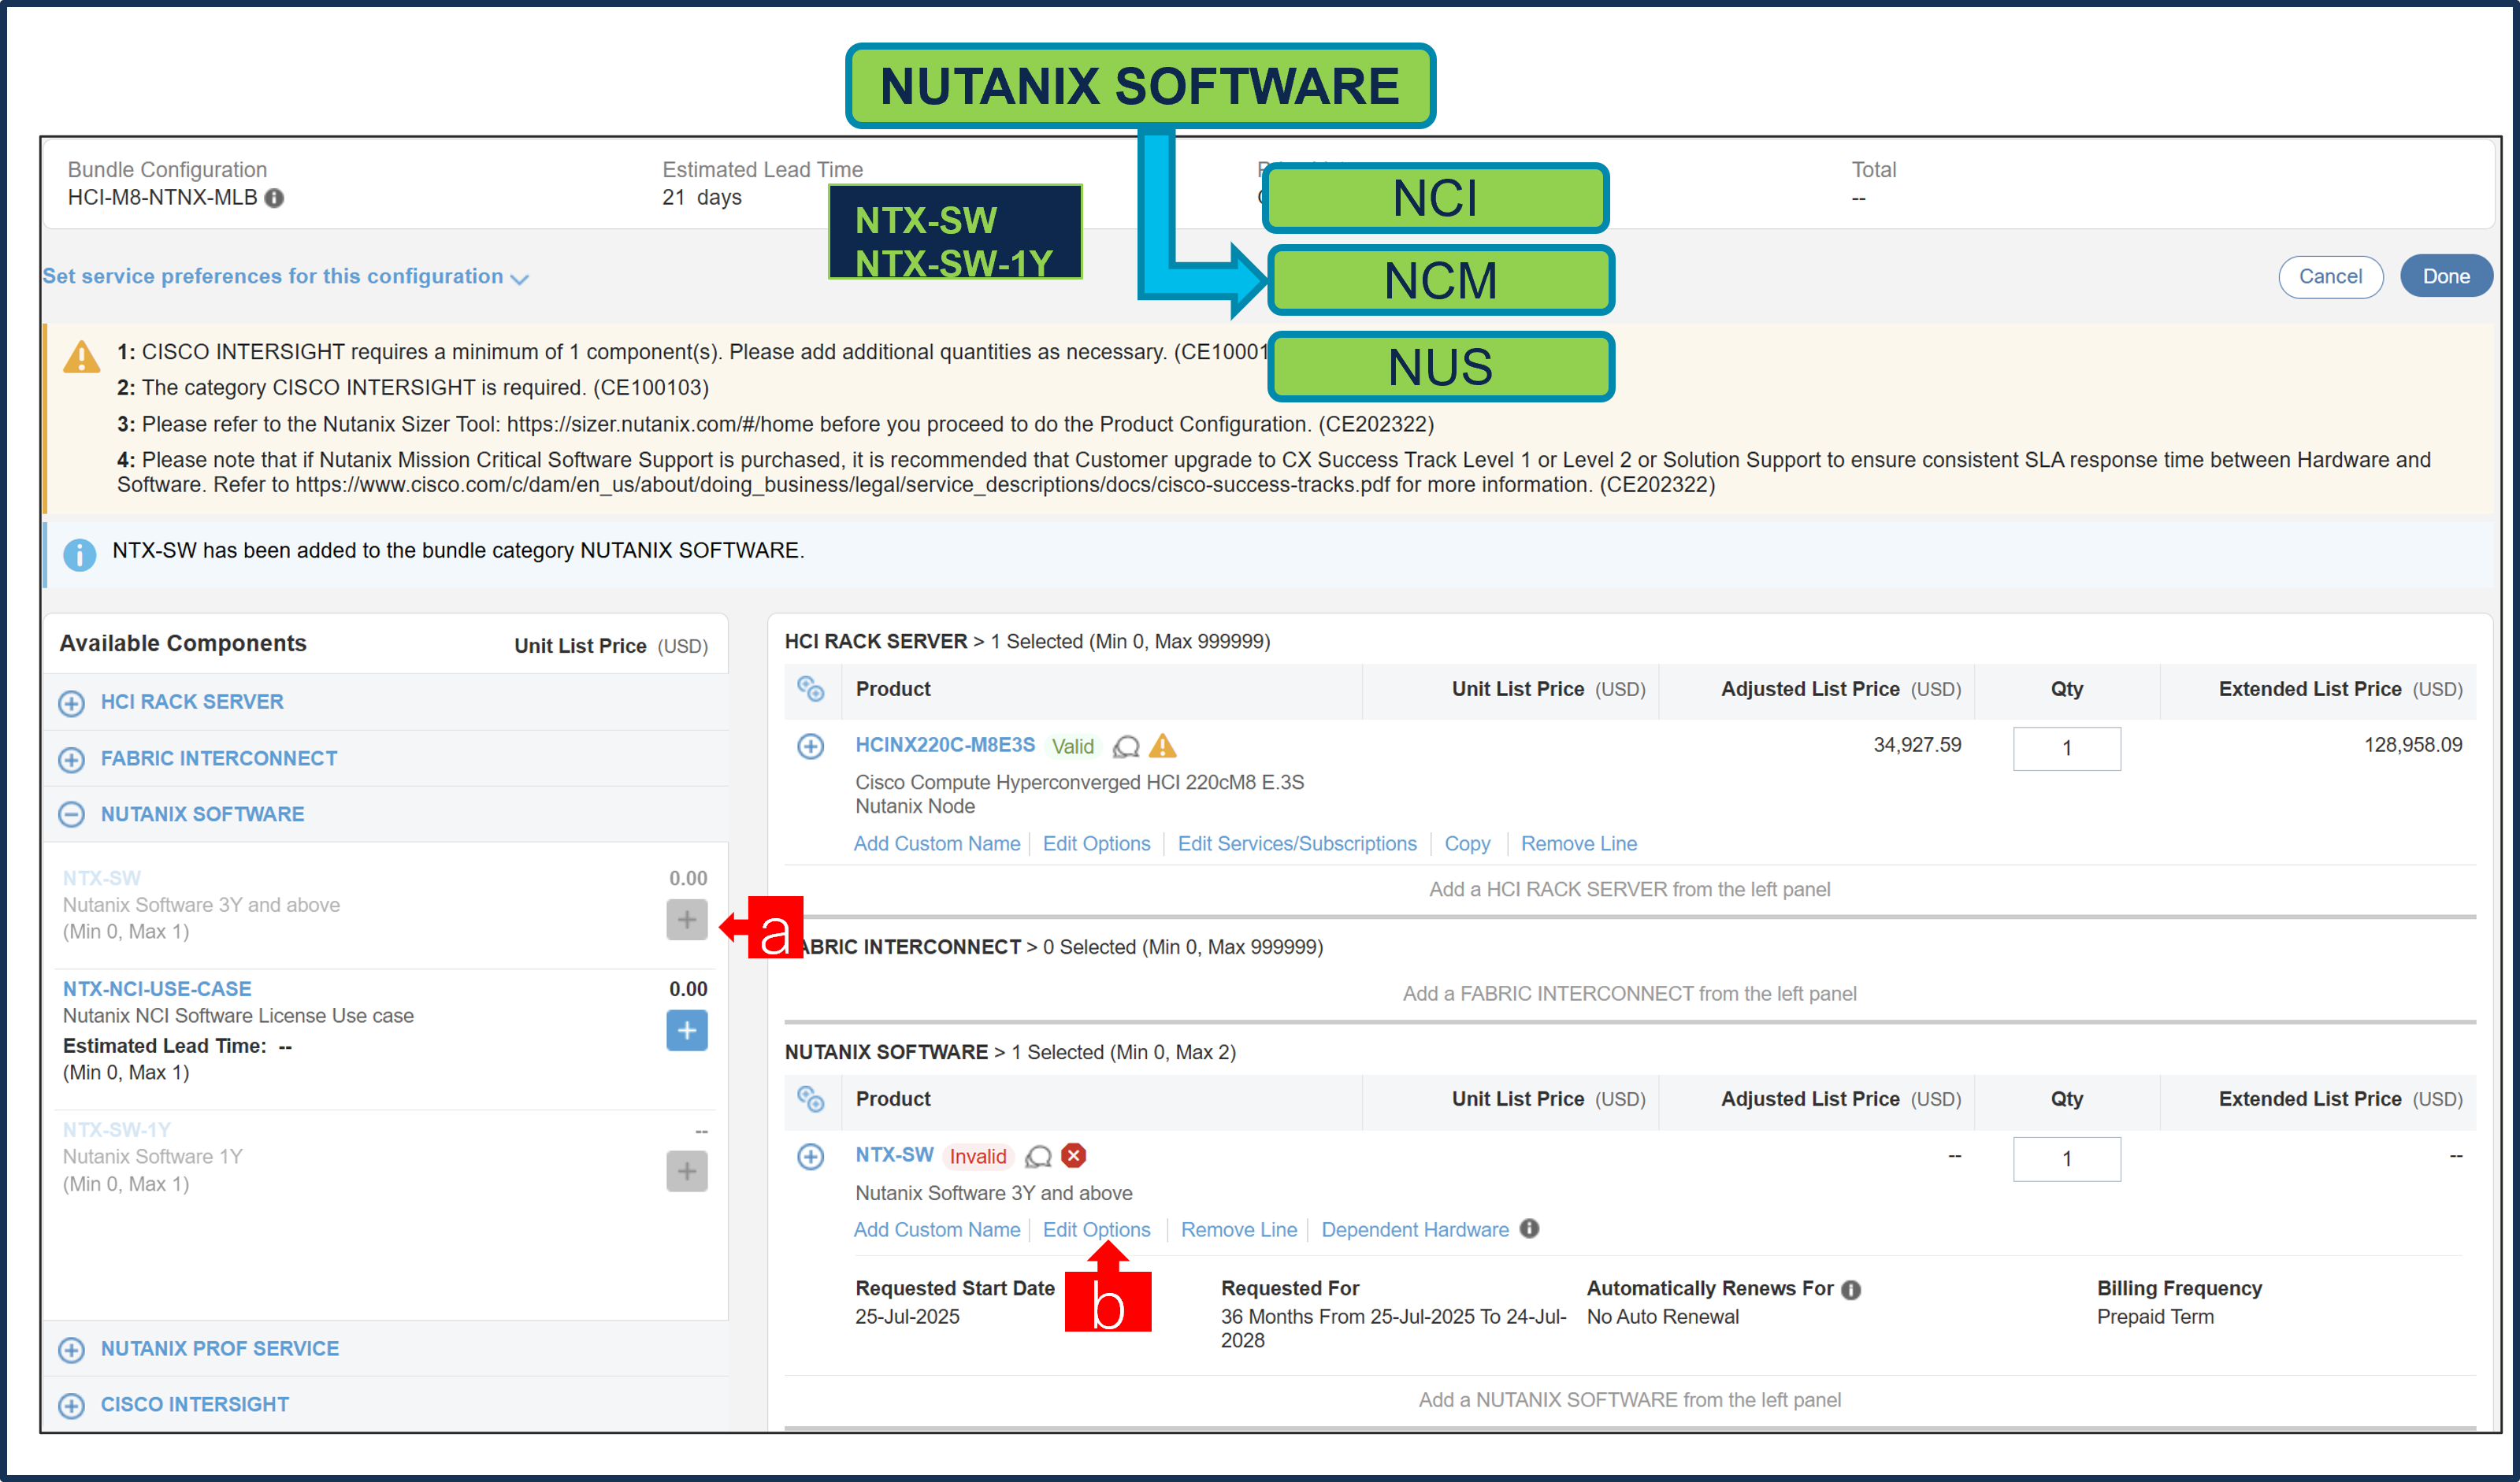Open the chat note icon on HCINX220C-M8E3S line
Screen dimensions: 2520x1482
1127,747
